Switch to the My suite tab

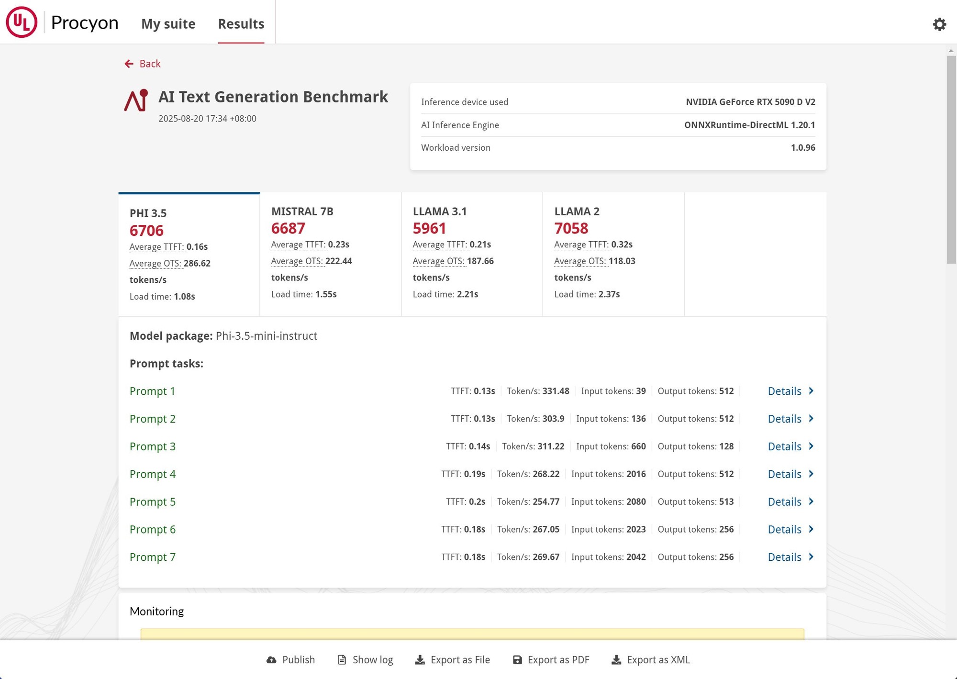click(x=168, y=23)
